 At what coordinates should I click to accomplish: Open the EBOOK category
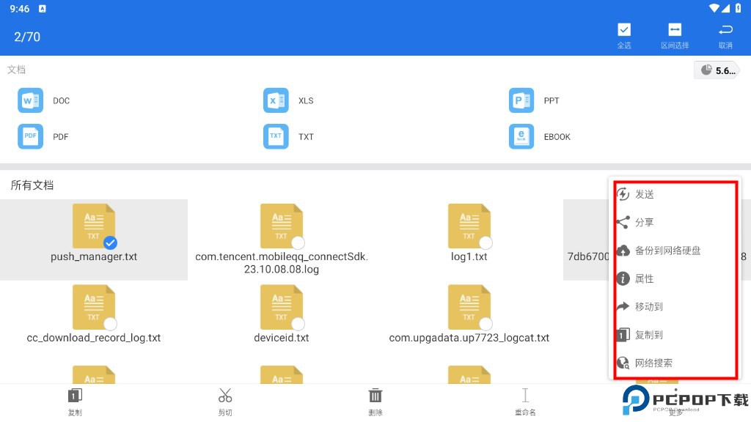521,136
